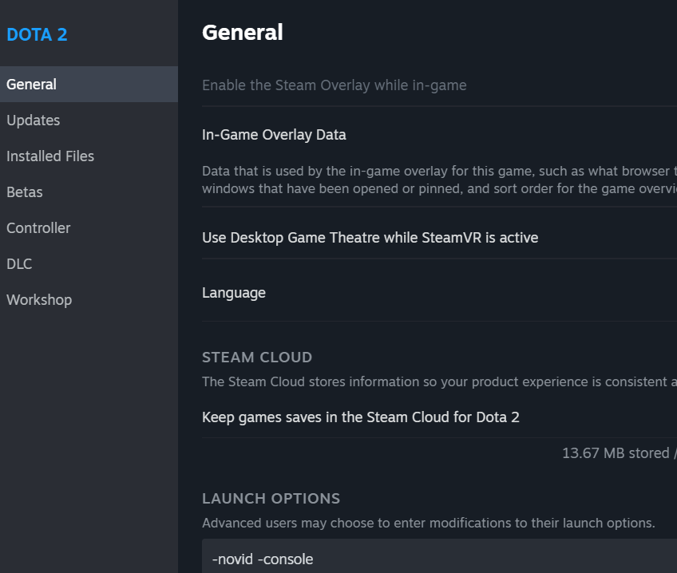The width and height of the screenshot is (677, 573).
Task: Click the DOTA 2 title heading
Action: pos(38,34)
